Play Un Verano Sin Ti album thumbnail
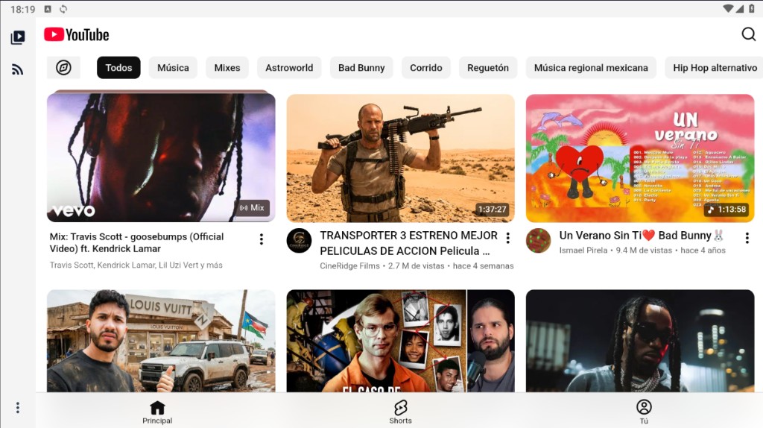The width and height of the screenshot is (763, 428). [640, 158]
